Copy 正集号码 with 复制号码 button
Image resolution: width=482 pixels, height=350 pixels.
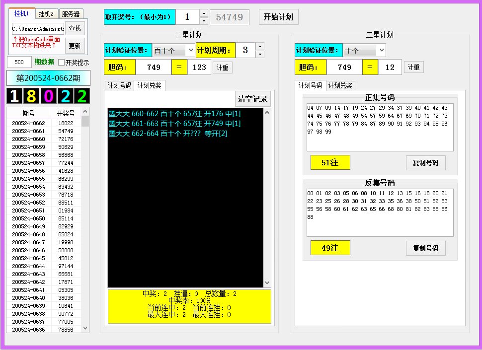425,163
